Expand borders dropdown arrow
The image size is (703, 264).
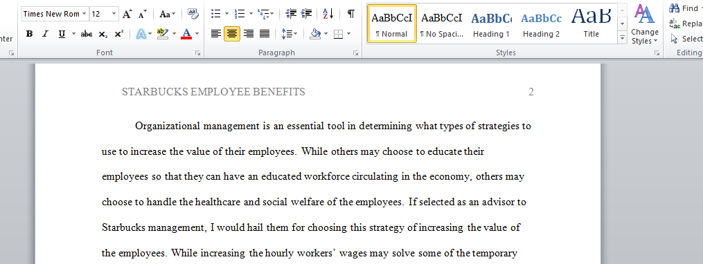click(349, 34)
